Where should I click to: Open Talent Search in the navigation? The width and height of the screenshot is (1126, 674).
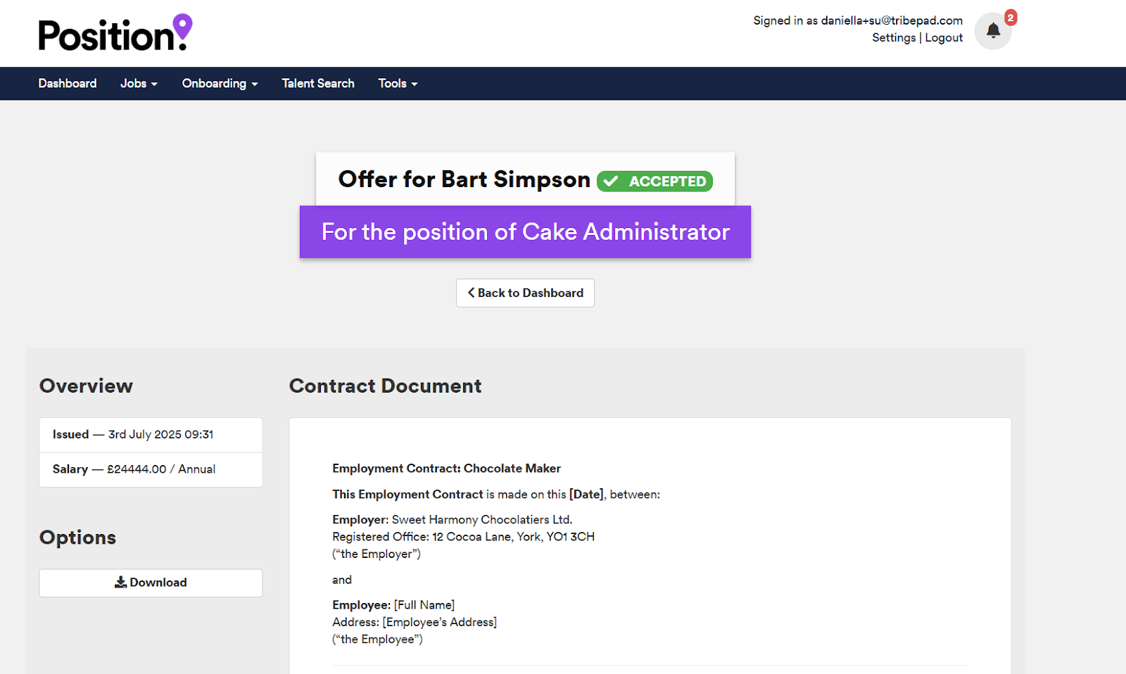pyautogui.click(x=318, y=84)
